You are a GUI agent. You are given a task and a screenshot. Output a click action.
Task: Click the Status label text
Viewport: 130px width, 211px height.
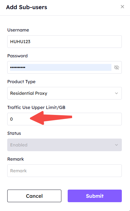tap(14, 133)
